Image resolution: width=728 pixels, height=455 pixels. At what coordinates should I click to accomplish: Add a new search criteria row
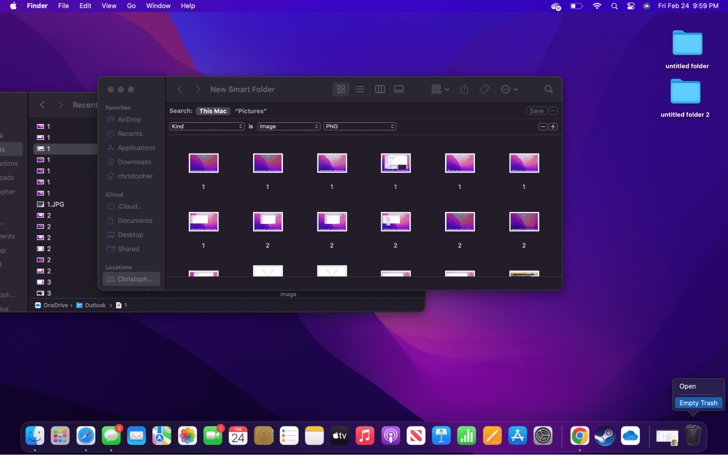[x=553, y=127]
